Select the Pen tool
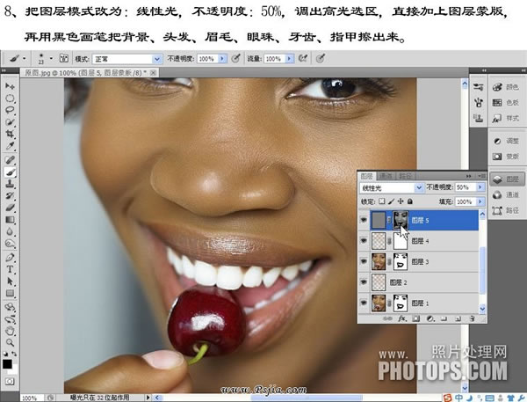Image resolution: width=527 pixels, height=402 pixels. [x=10, y=258]
